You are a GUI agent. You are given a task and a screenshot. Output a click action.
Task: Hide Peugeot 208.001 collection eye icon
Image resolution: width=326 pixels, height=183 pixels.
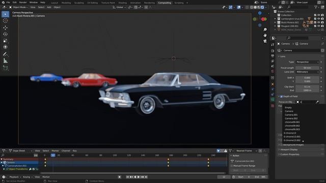(319, 26)
